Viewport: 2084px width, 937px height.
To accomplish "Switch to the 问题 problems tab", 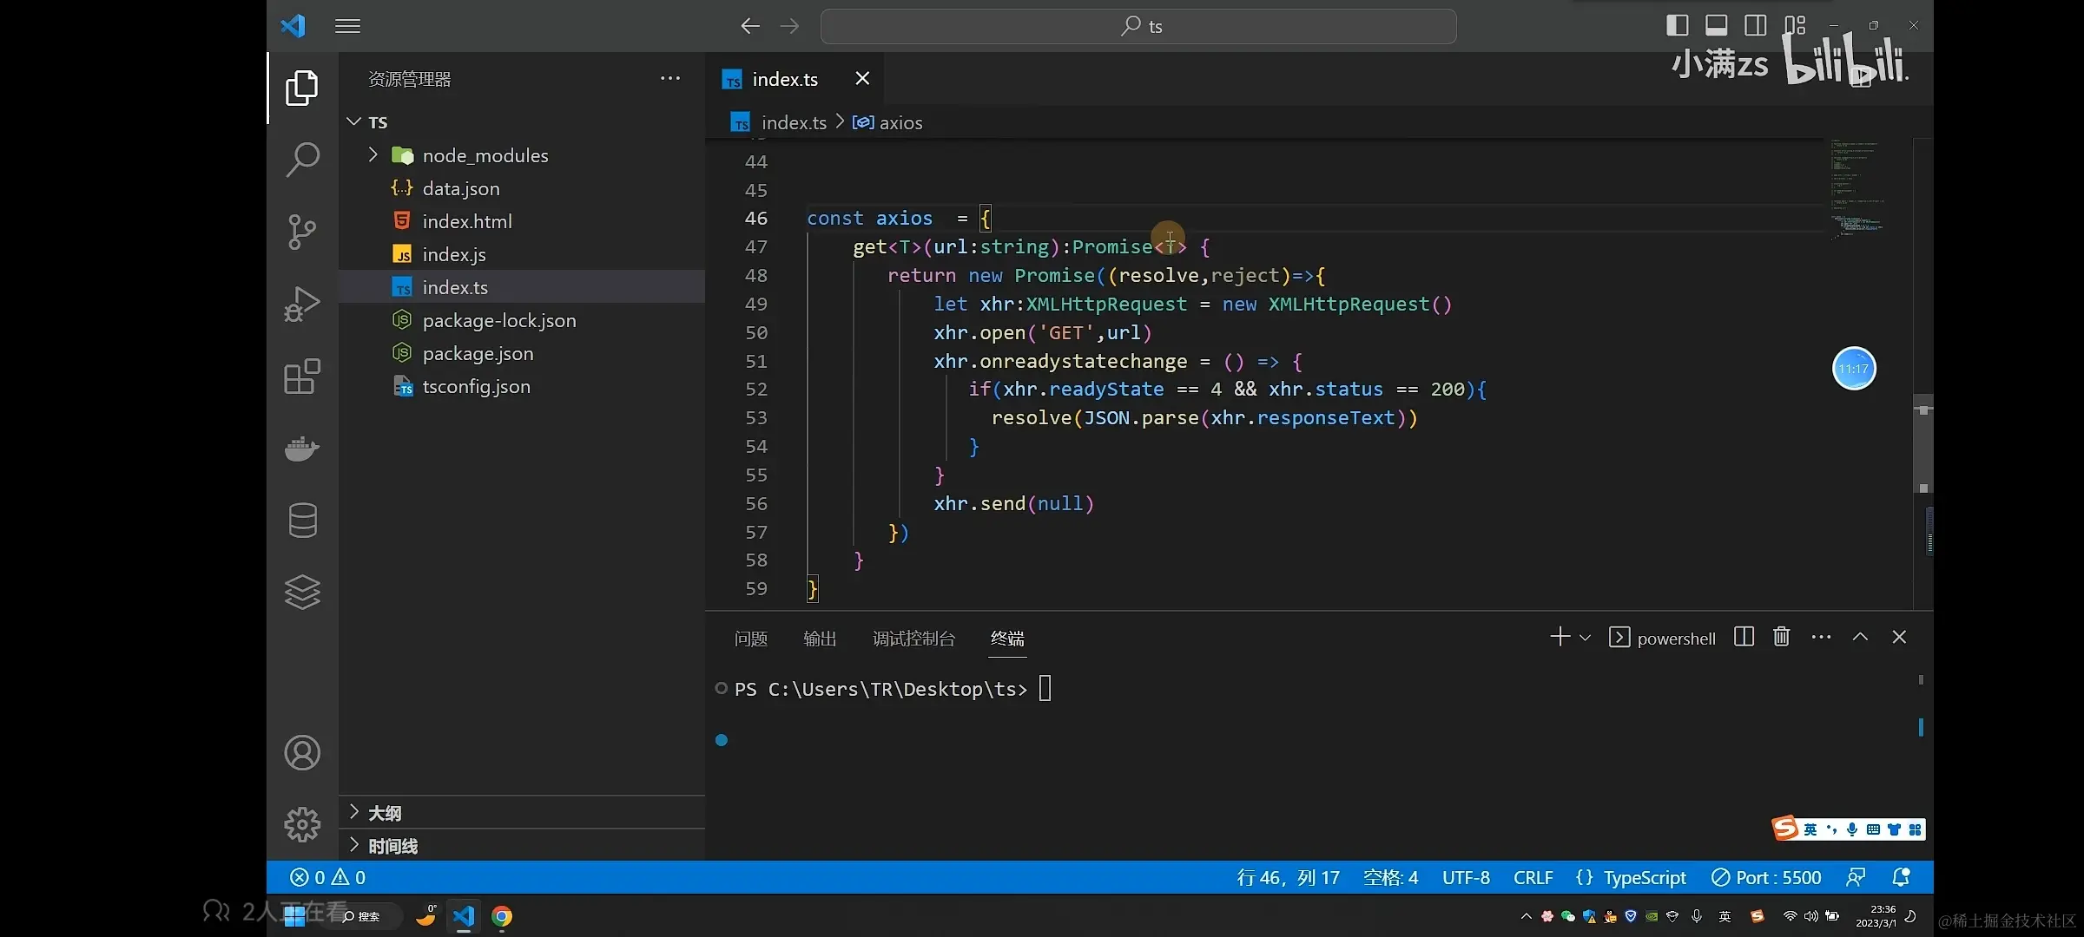I will click(x=750, y=639).
